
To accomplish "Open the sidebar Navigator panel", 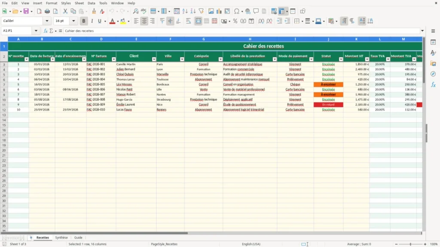I will [x=433, y=74].
